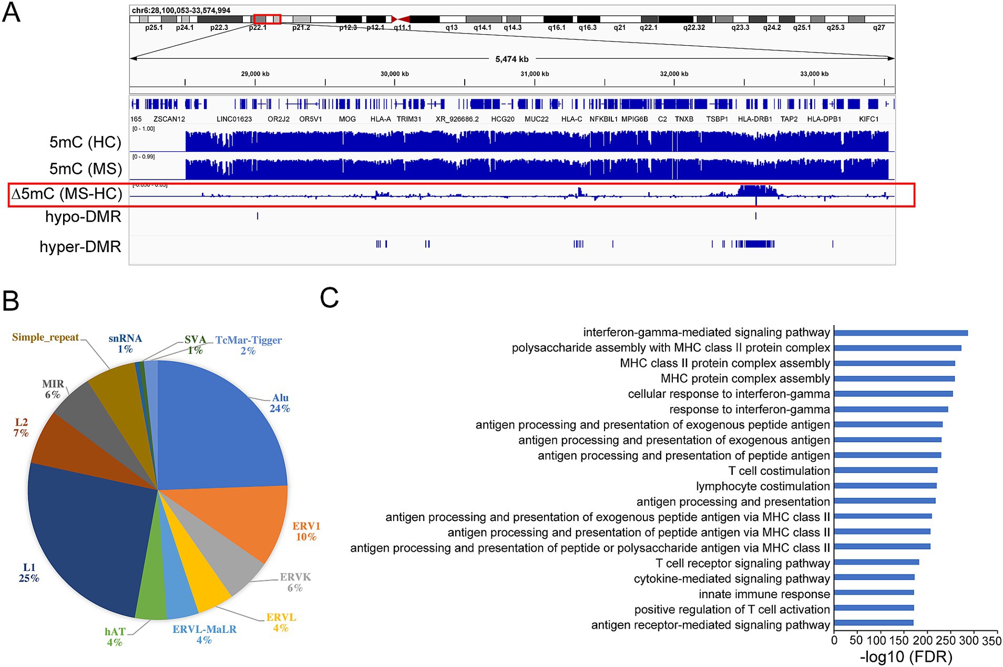Select the hypo-DMR track name
The image size is (1003, 667).
pyautogui.click(x=83, y=217)
